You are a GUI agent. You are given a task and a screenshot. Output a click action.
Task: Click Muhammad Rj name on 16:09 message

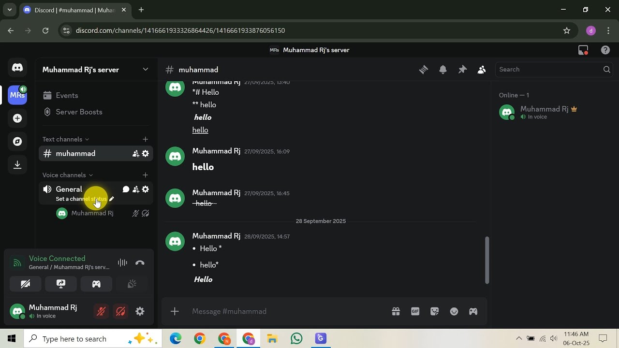(216, 151)
